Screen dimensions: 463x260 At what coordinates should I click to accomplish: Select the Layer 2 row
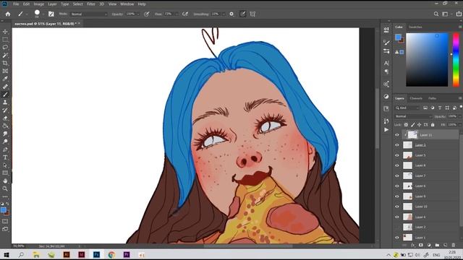pyautogui.click(x=427, y=227)
